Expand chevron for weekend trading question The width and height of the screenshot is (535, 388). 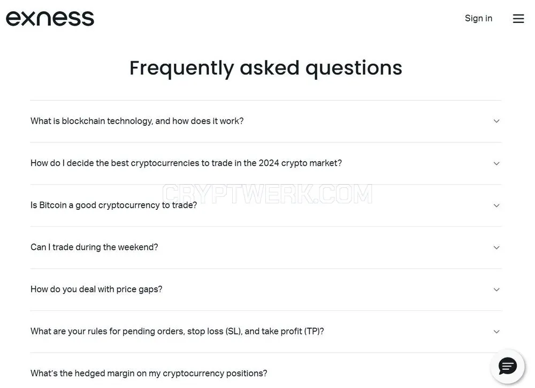click(496, 247)
